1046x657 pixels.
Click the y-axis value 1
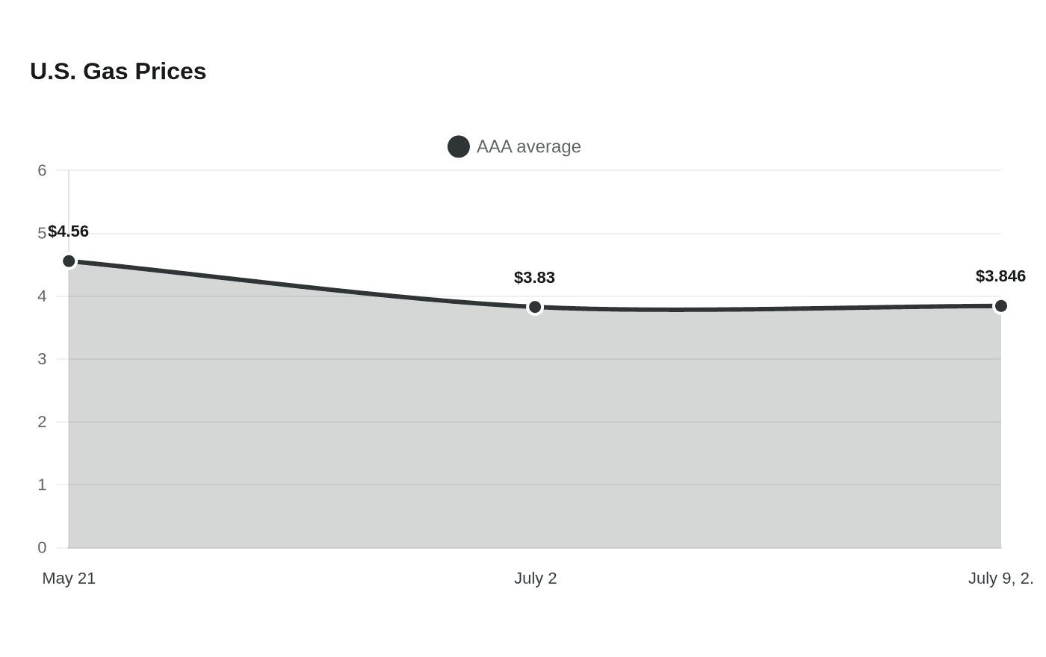tap(42, 485)
